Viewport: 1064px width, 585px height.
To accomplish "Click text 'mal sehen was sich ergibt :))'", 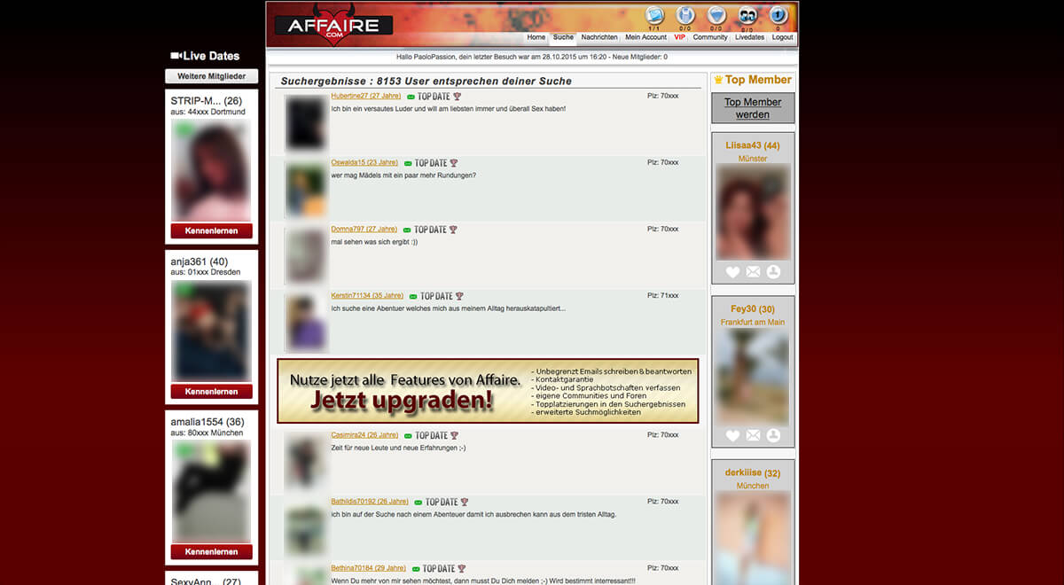I will tap(374, 241).
